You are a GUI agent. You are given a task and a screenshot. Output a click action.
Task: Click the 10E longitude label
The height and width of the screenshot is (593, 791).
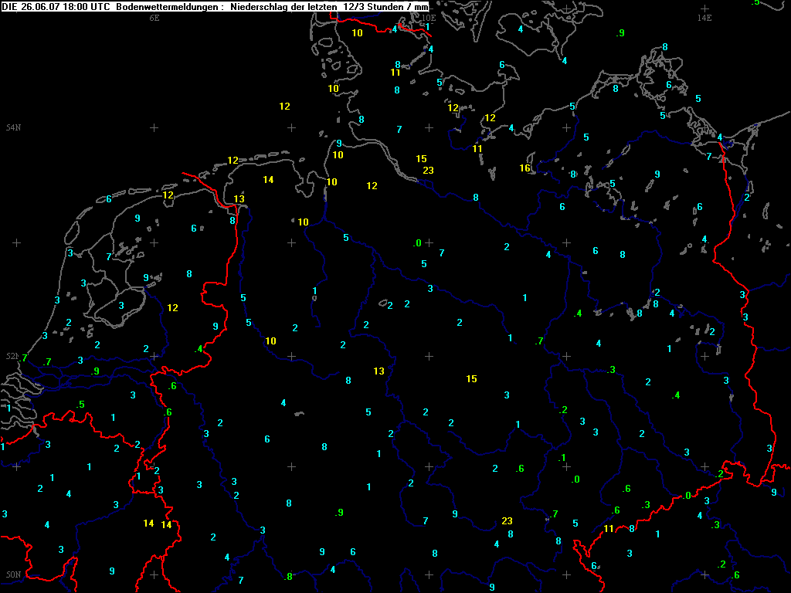[429, 18]
